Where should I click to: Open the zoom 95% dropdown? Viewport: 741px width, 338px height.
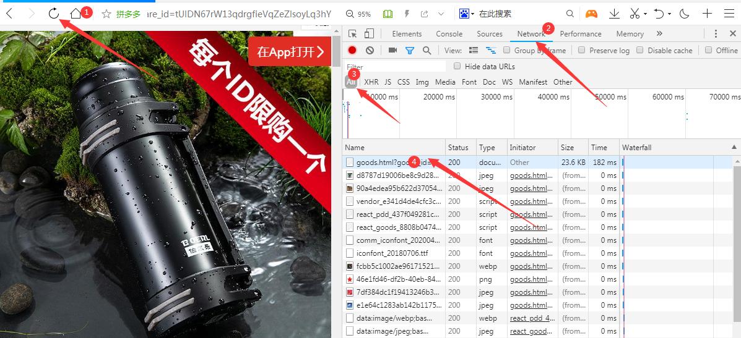pos(358,14)
